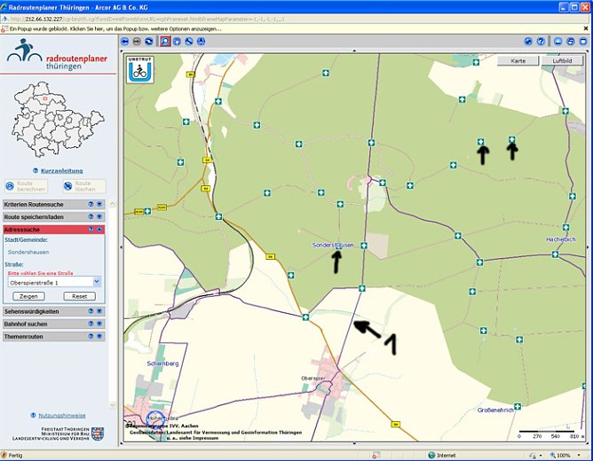Viewport: 593px width, 461px height.
Task: Click the Route berechnen button
Action: tap(27, 186)
